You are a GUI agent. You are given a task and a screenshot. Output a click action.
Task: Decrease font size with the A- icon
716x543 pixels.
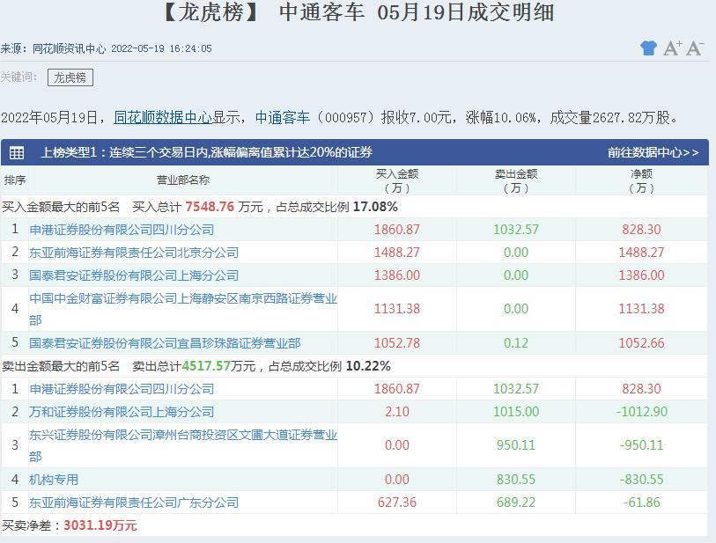click(695, 48)
